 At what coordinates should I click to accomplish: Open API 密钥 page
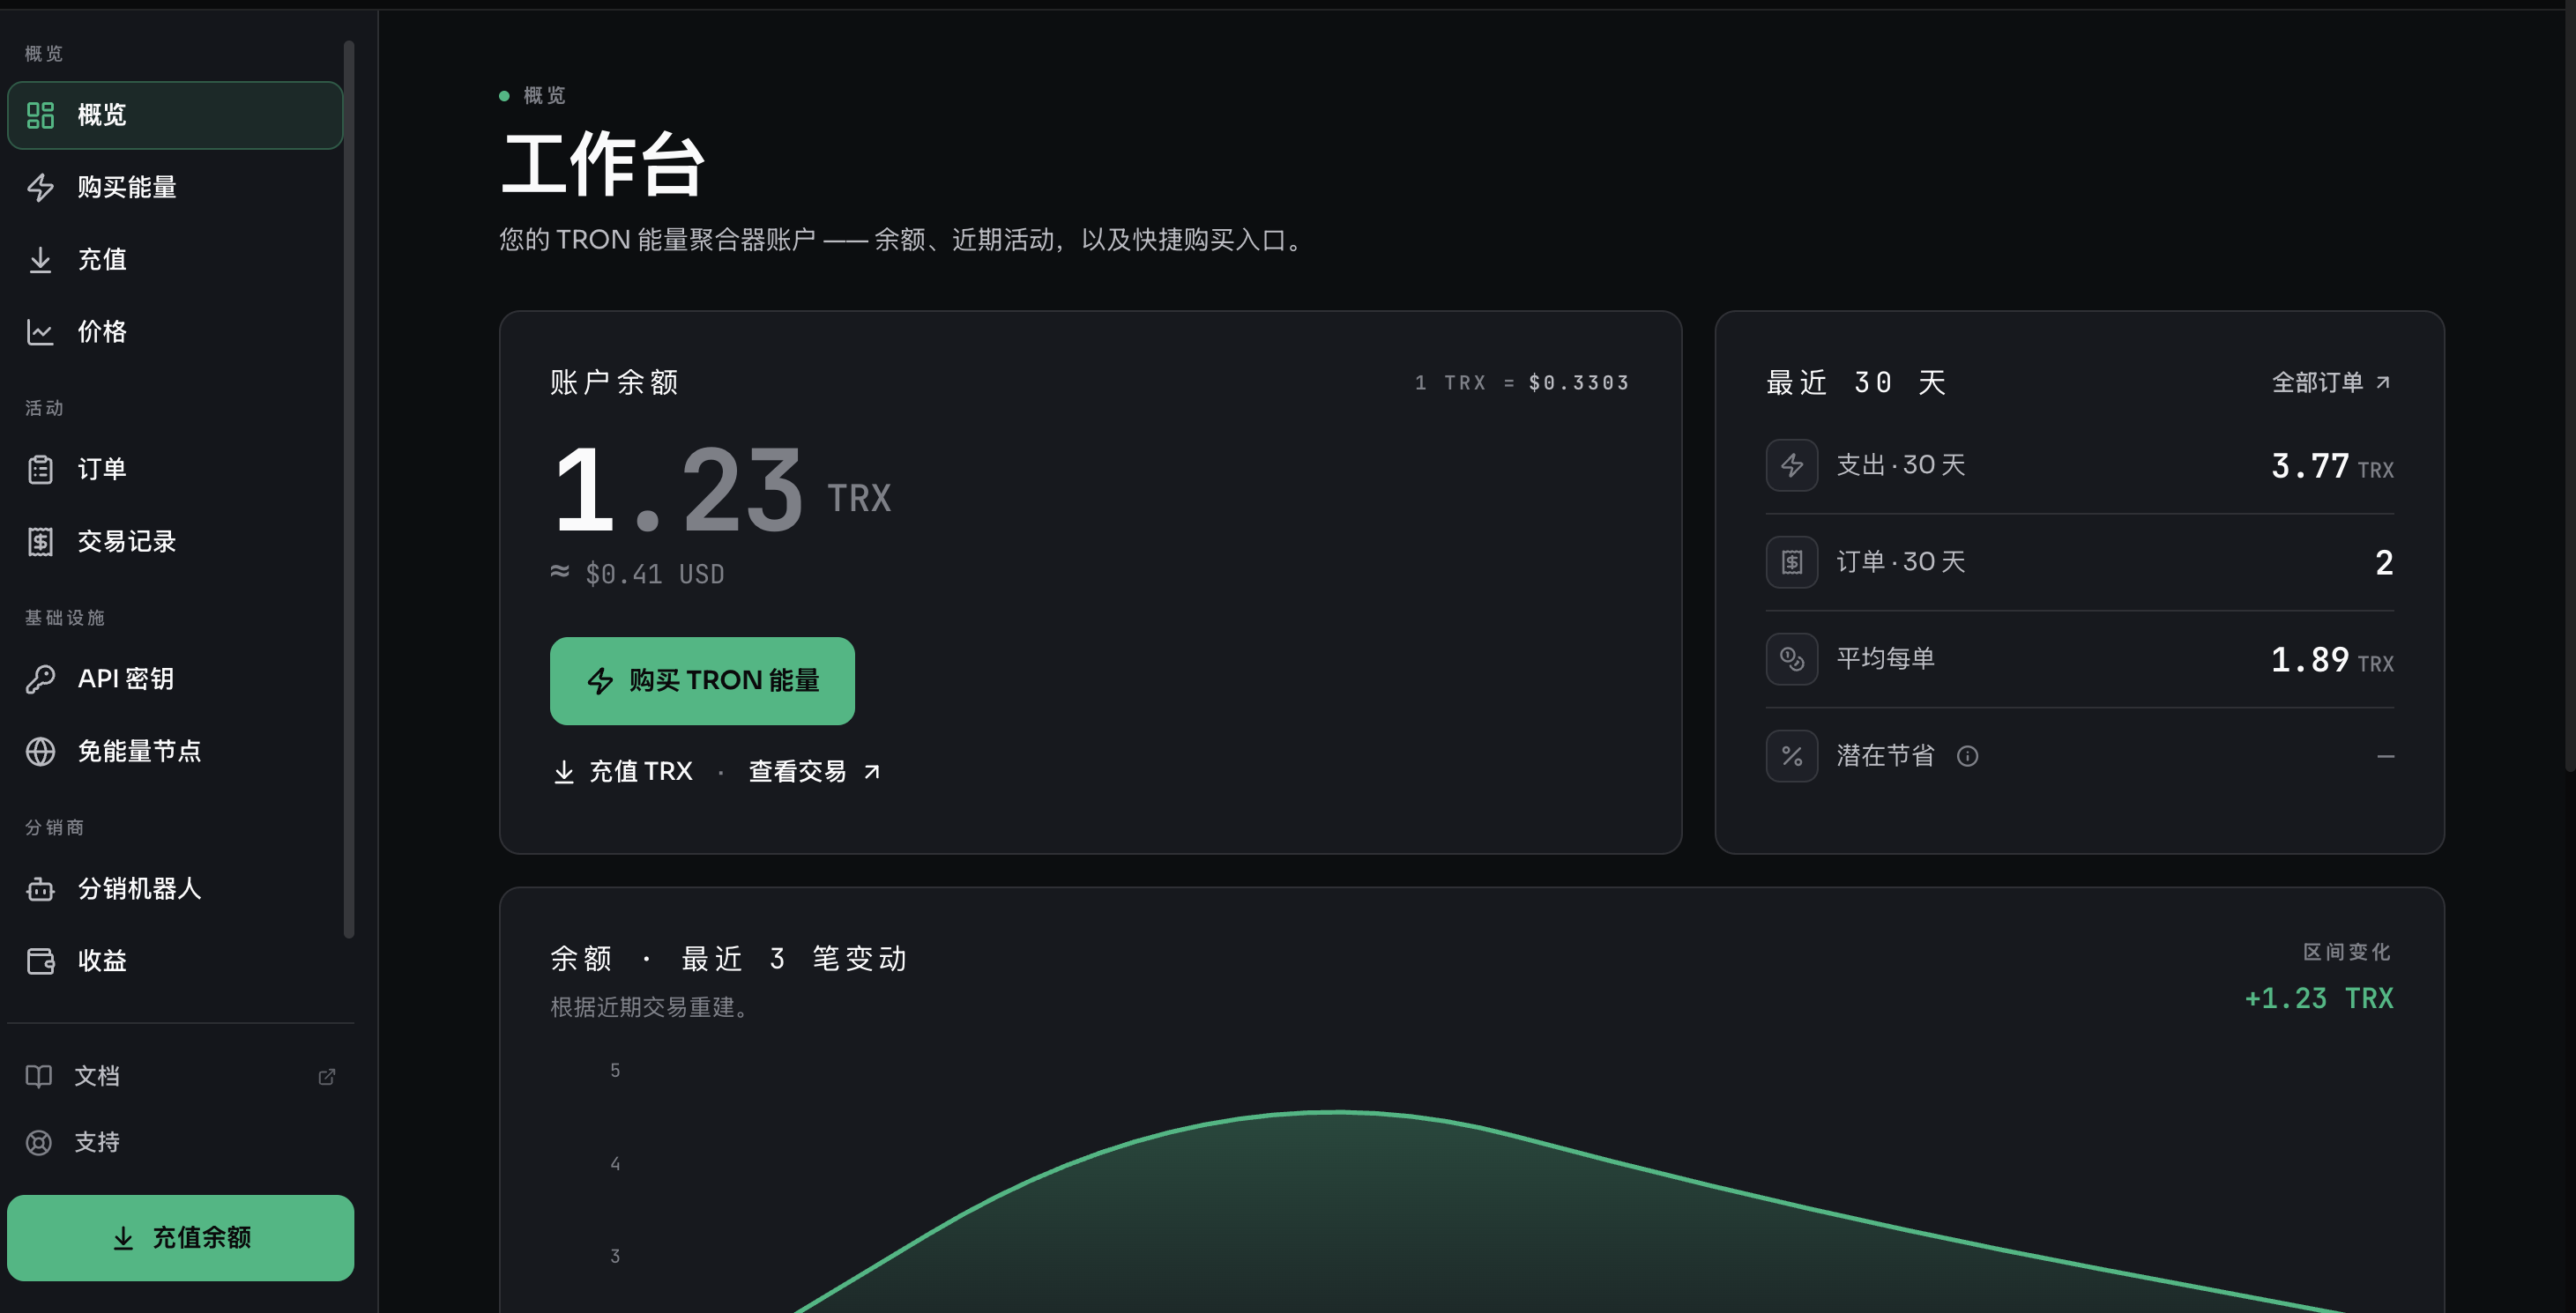(175, 679)
